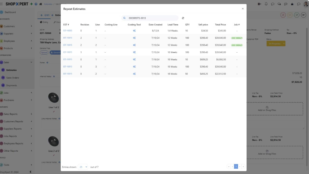309x174 pixels.
Task: Click the briefcase icon in the top bar
Action: point(292,4)
